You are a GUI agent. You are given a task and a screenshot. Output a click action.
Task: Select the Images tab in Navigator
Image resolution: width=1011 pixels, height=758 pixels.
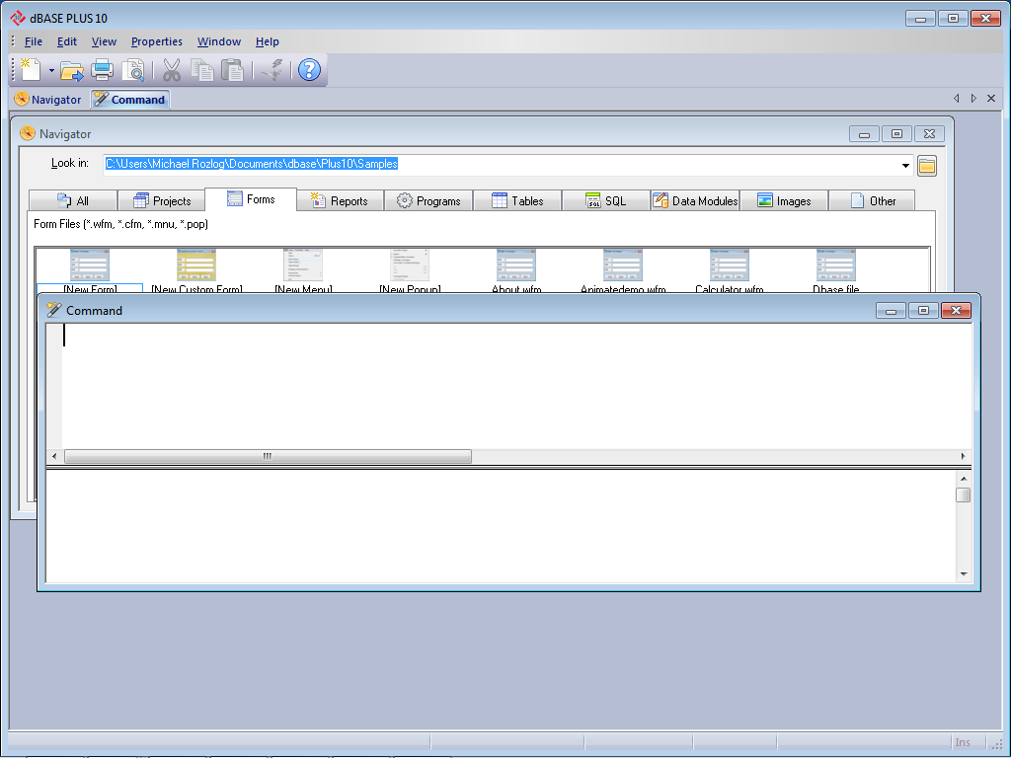click(784, 201)
